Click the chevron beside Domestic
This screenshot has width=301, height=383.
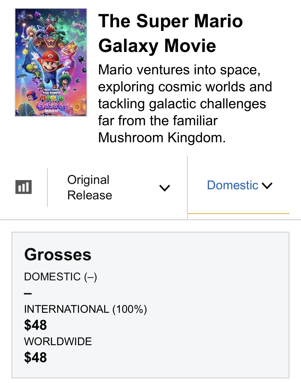(267, 185)
